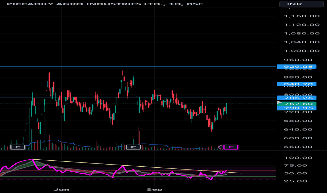Click the 600.00 price axis value
Screen dimensions: 327x193
click(298, 138)
